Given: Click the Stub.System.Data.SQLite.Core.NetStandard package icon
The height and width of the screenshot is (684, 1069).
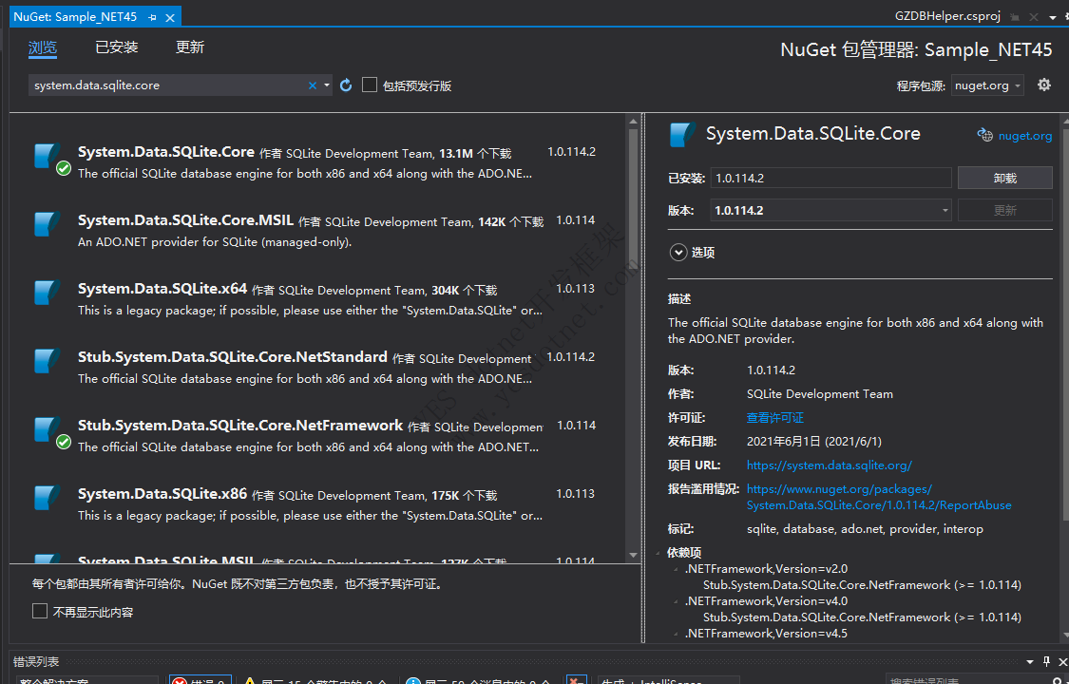Looking at the screenshot, I should click(x=47, y=360).
